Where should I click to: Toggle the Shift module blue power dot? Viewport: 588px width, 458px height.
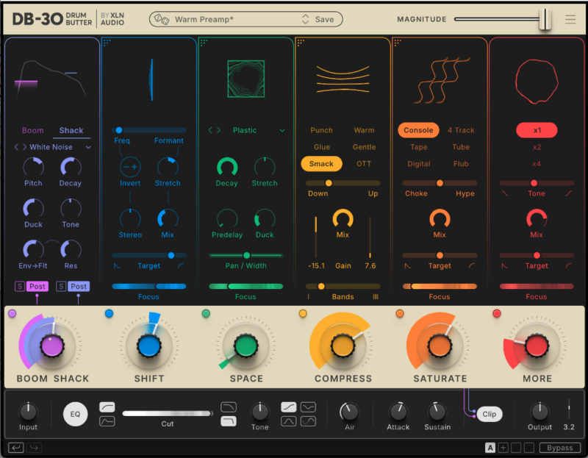coord(109,314)
